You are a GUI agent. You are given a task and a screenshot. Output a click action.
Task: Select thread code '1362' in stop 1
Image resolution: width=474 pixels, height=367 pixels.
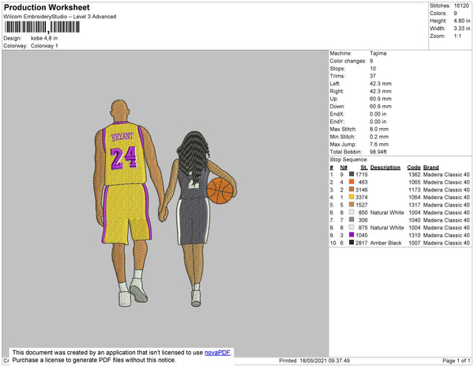coord(415,175)
